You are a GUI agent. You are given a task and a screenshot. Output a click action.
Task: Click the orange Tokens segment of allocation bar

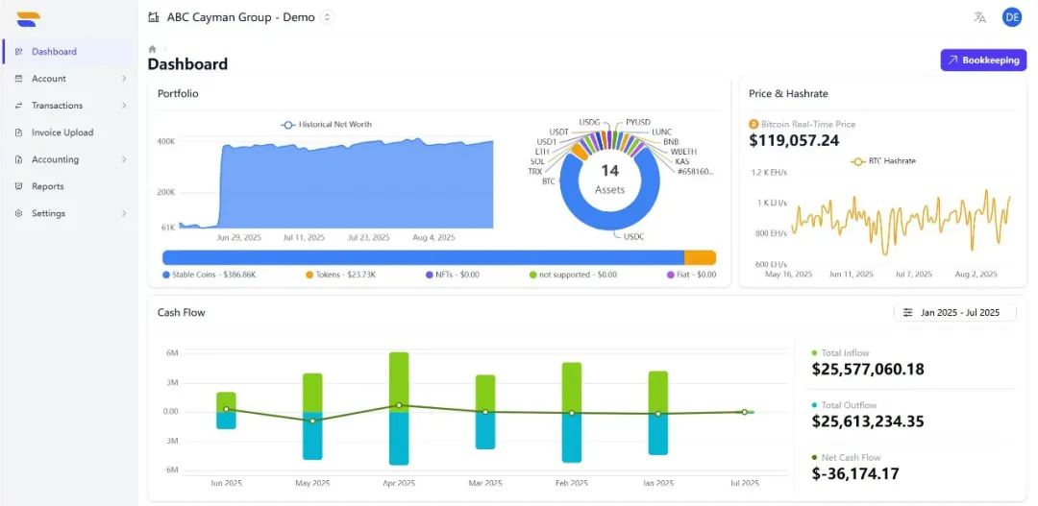click(700, 257)
